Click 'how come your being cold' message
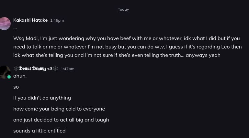The image size is (249, 138). [x=59, y=109]
